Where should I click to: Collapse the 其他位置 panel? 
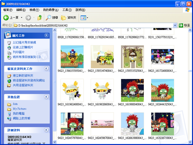[46, 97]
